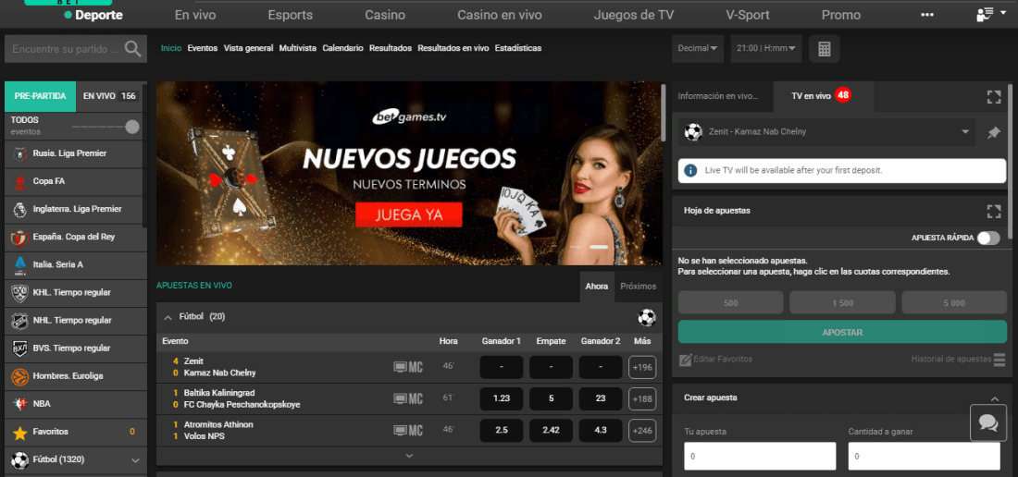Expand Fútbol (1320) sidebar category
The image size is (1018, 477).
136,460
